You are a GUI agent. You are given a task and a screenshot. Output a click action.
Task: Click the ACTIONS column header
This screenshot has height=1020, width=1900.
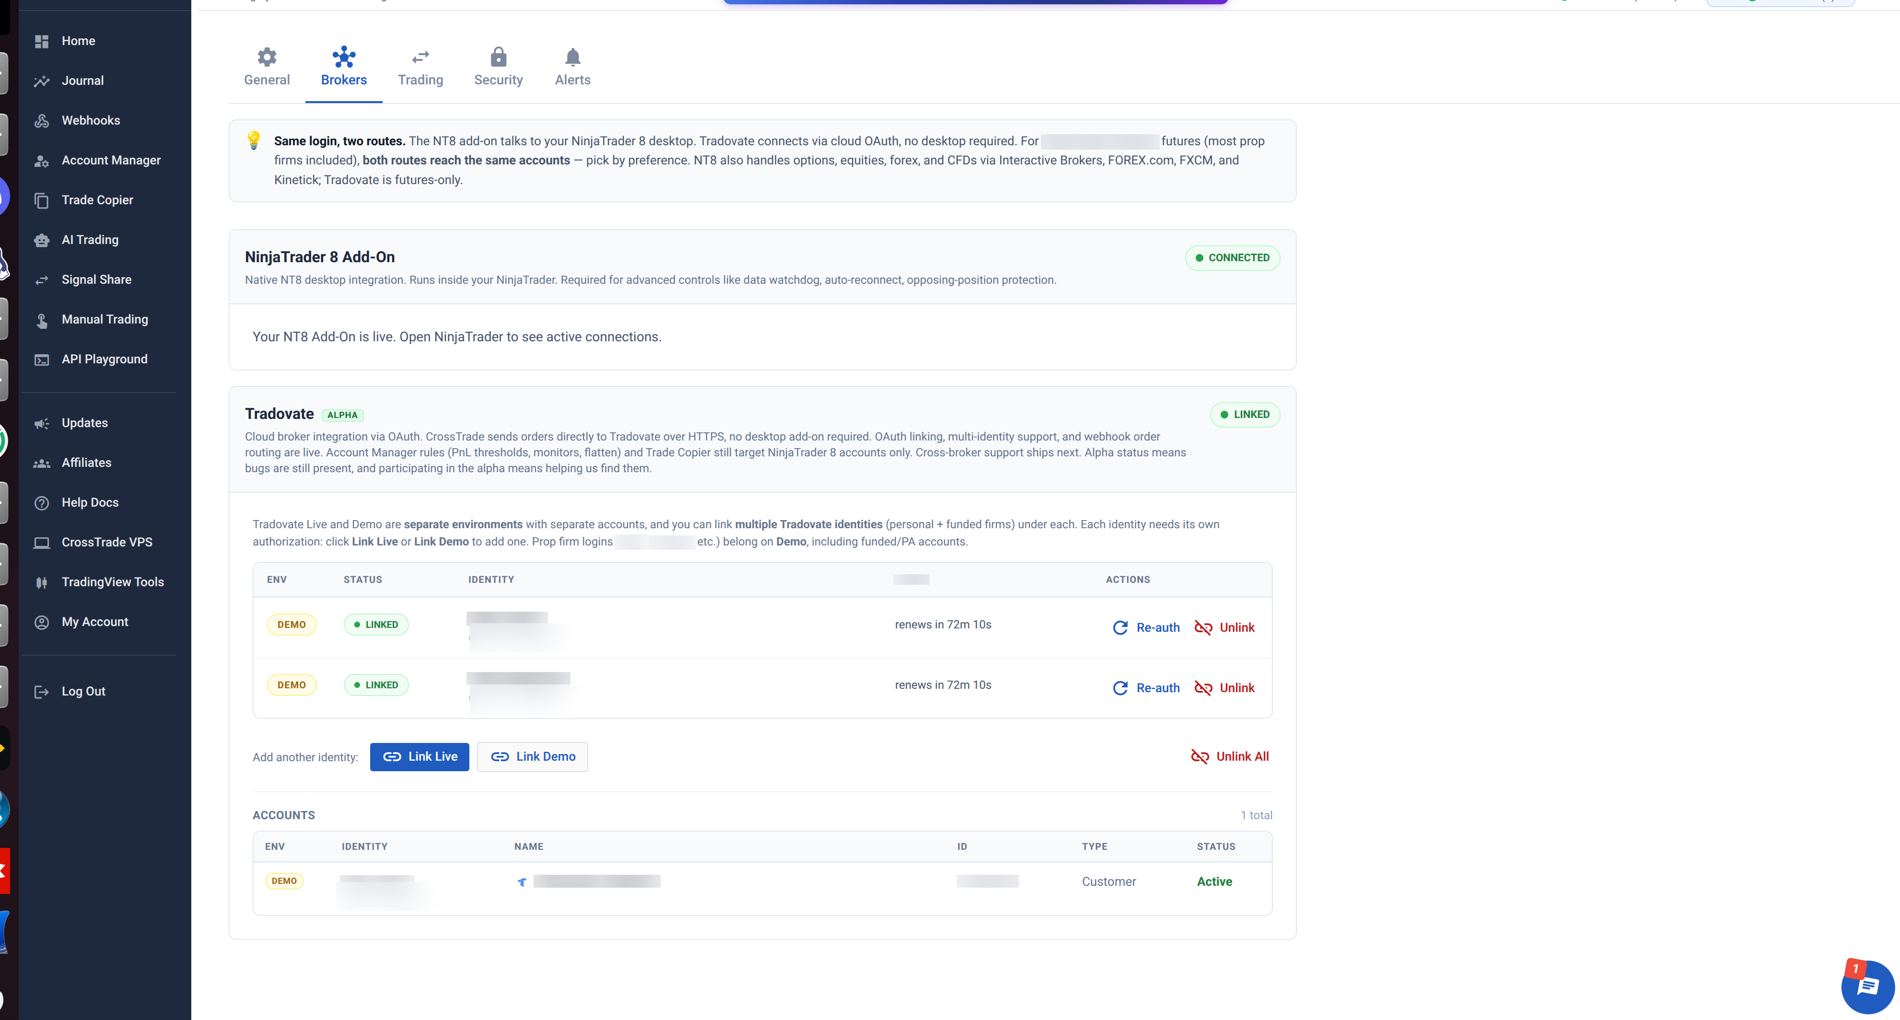[x=1128, y=580]
